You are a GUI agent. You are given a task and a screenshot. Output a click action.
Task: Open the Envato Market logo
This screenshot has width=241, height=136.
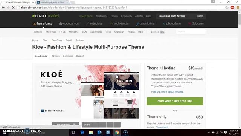click(46, 16)
